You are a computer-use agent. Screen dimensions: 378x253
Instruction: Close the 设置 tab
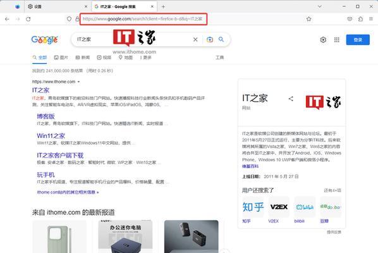click(x=86, y=6)
